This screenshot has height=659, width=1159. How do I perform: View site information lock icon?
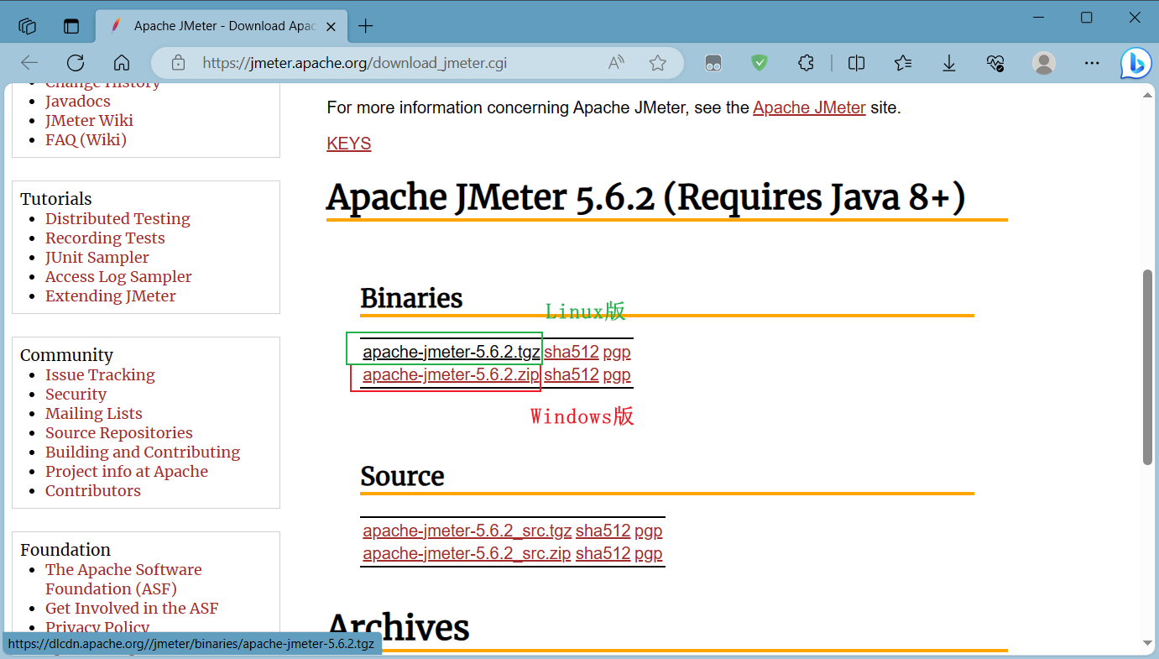point(178,63)
